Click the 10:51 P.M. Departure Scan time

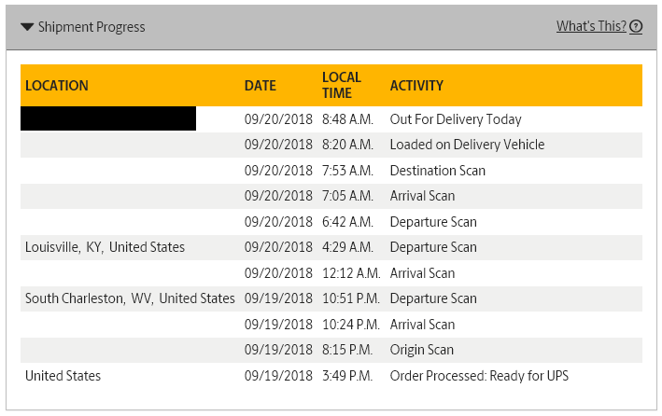(x=351, y=298)
